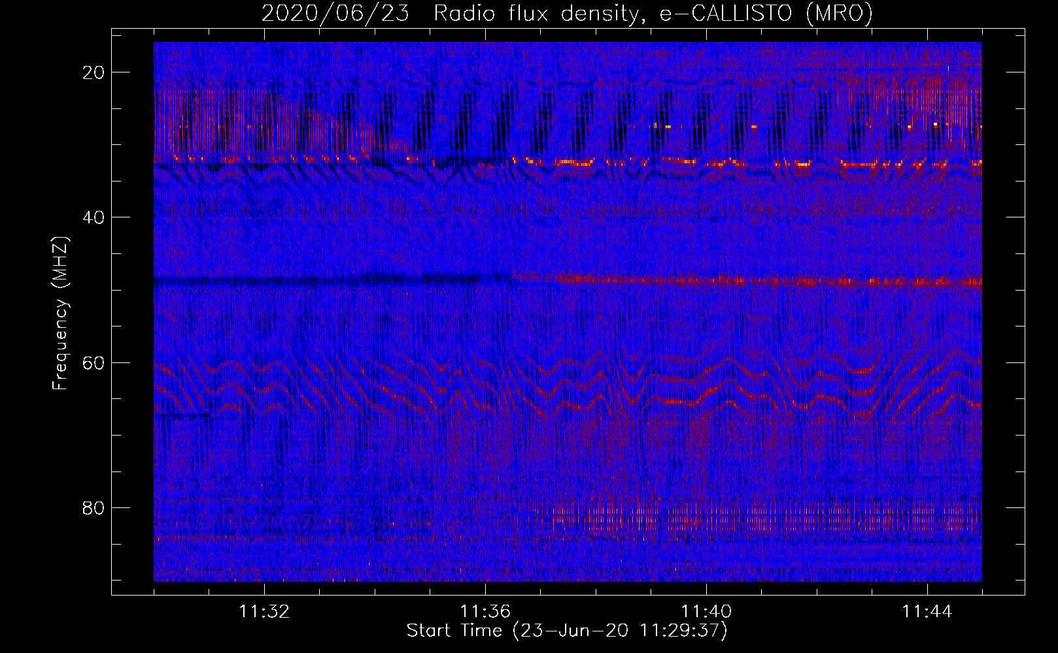Click the spectrogram plot area
The height and width of the screenshot is (653, 1058).
568,311
